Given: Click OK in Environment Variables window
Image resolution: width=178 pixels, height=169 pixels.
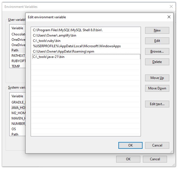Looking at the screenshot, I should (128, 159).
